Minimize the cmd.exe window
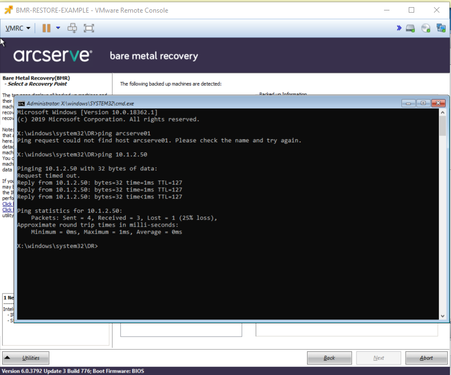Image resolution: width=451 pixels, height=375 pixels. coord(409,103)
